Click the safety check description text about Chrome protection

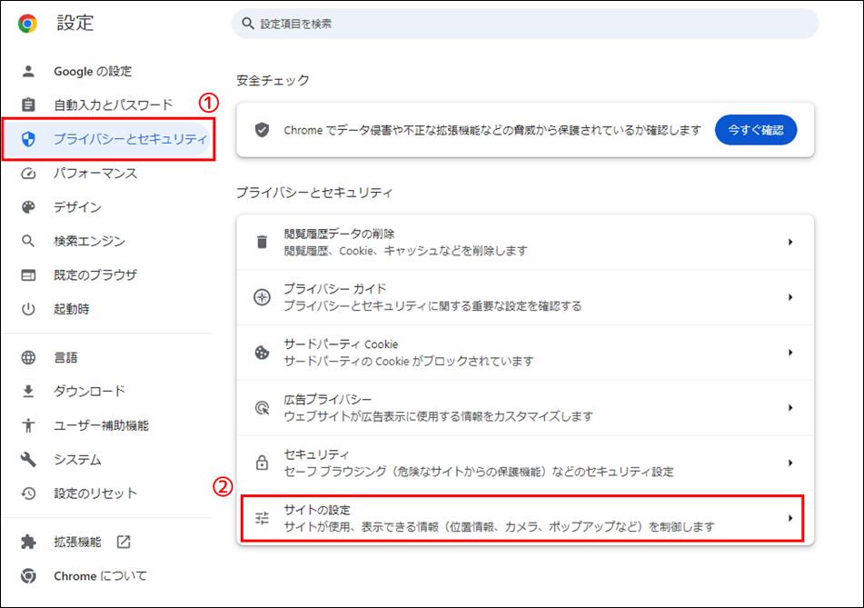[x=492, y=130]
